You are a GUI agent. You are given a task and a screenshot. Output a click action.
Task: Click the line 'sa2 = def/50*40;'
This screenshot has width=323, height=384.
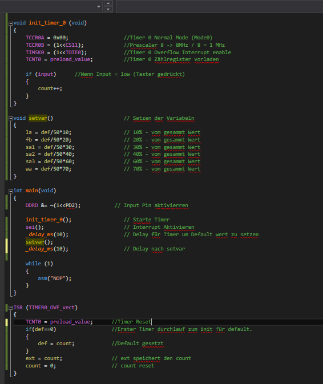(50, 154)
